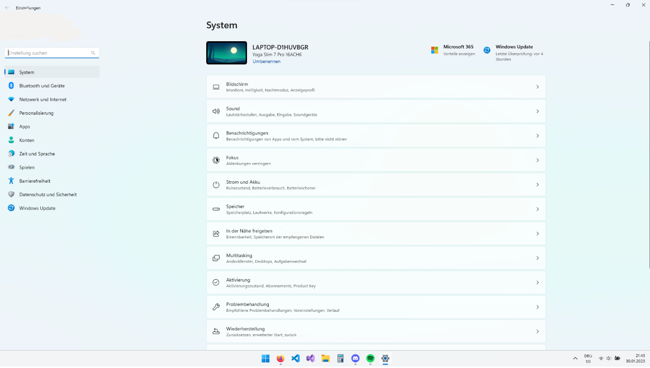The width and height of the screenshot is (650, 368).
Task: Expand the Bildschirm settings row
Action: tap(376, 86)
